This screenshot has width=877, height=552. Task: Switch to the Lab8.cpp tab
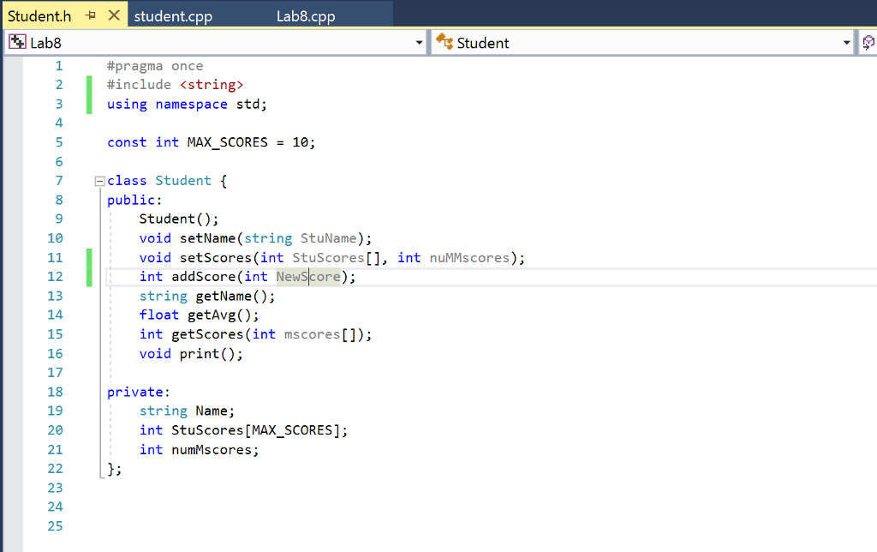pyautogui.click(x=306, y=15)
